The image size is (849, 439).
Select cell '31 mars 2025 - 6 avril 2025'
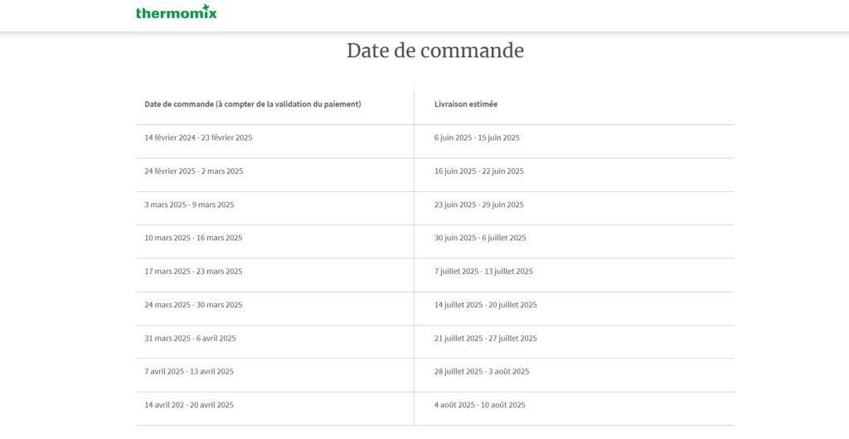point(190,339)
